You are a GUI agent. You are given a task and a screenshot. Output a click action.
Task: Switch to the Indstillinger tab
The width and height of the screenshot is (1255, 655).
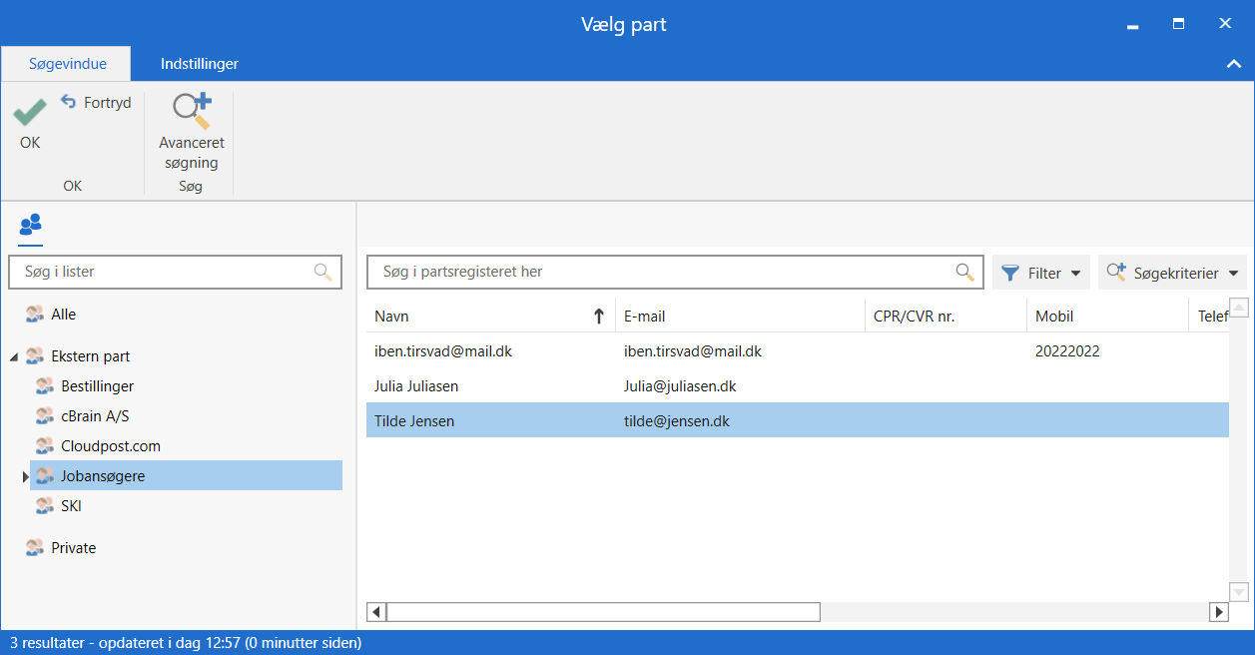[x=200, y=64]
